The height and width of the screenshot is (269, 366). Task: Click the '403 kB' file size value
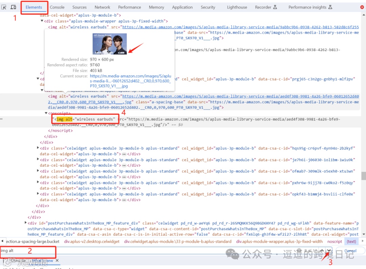(x=96, y=71)
